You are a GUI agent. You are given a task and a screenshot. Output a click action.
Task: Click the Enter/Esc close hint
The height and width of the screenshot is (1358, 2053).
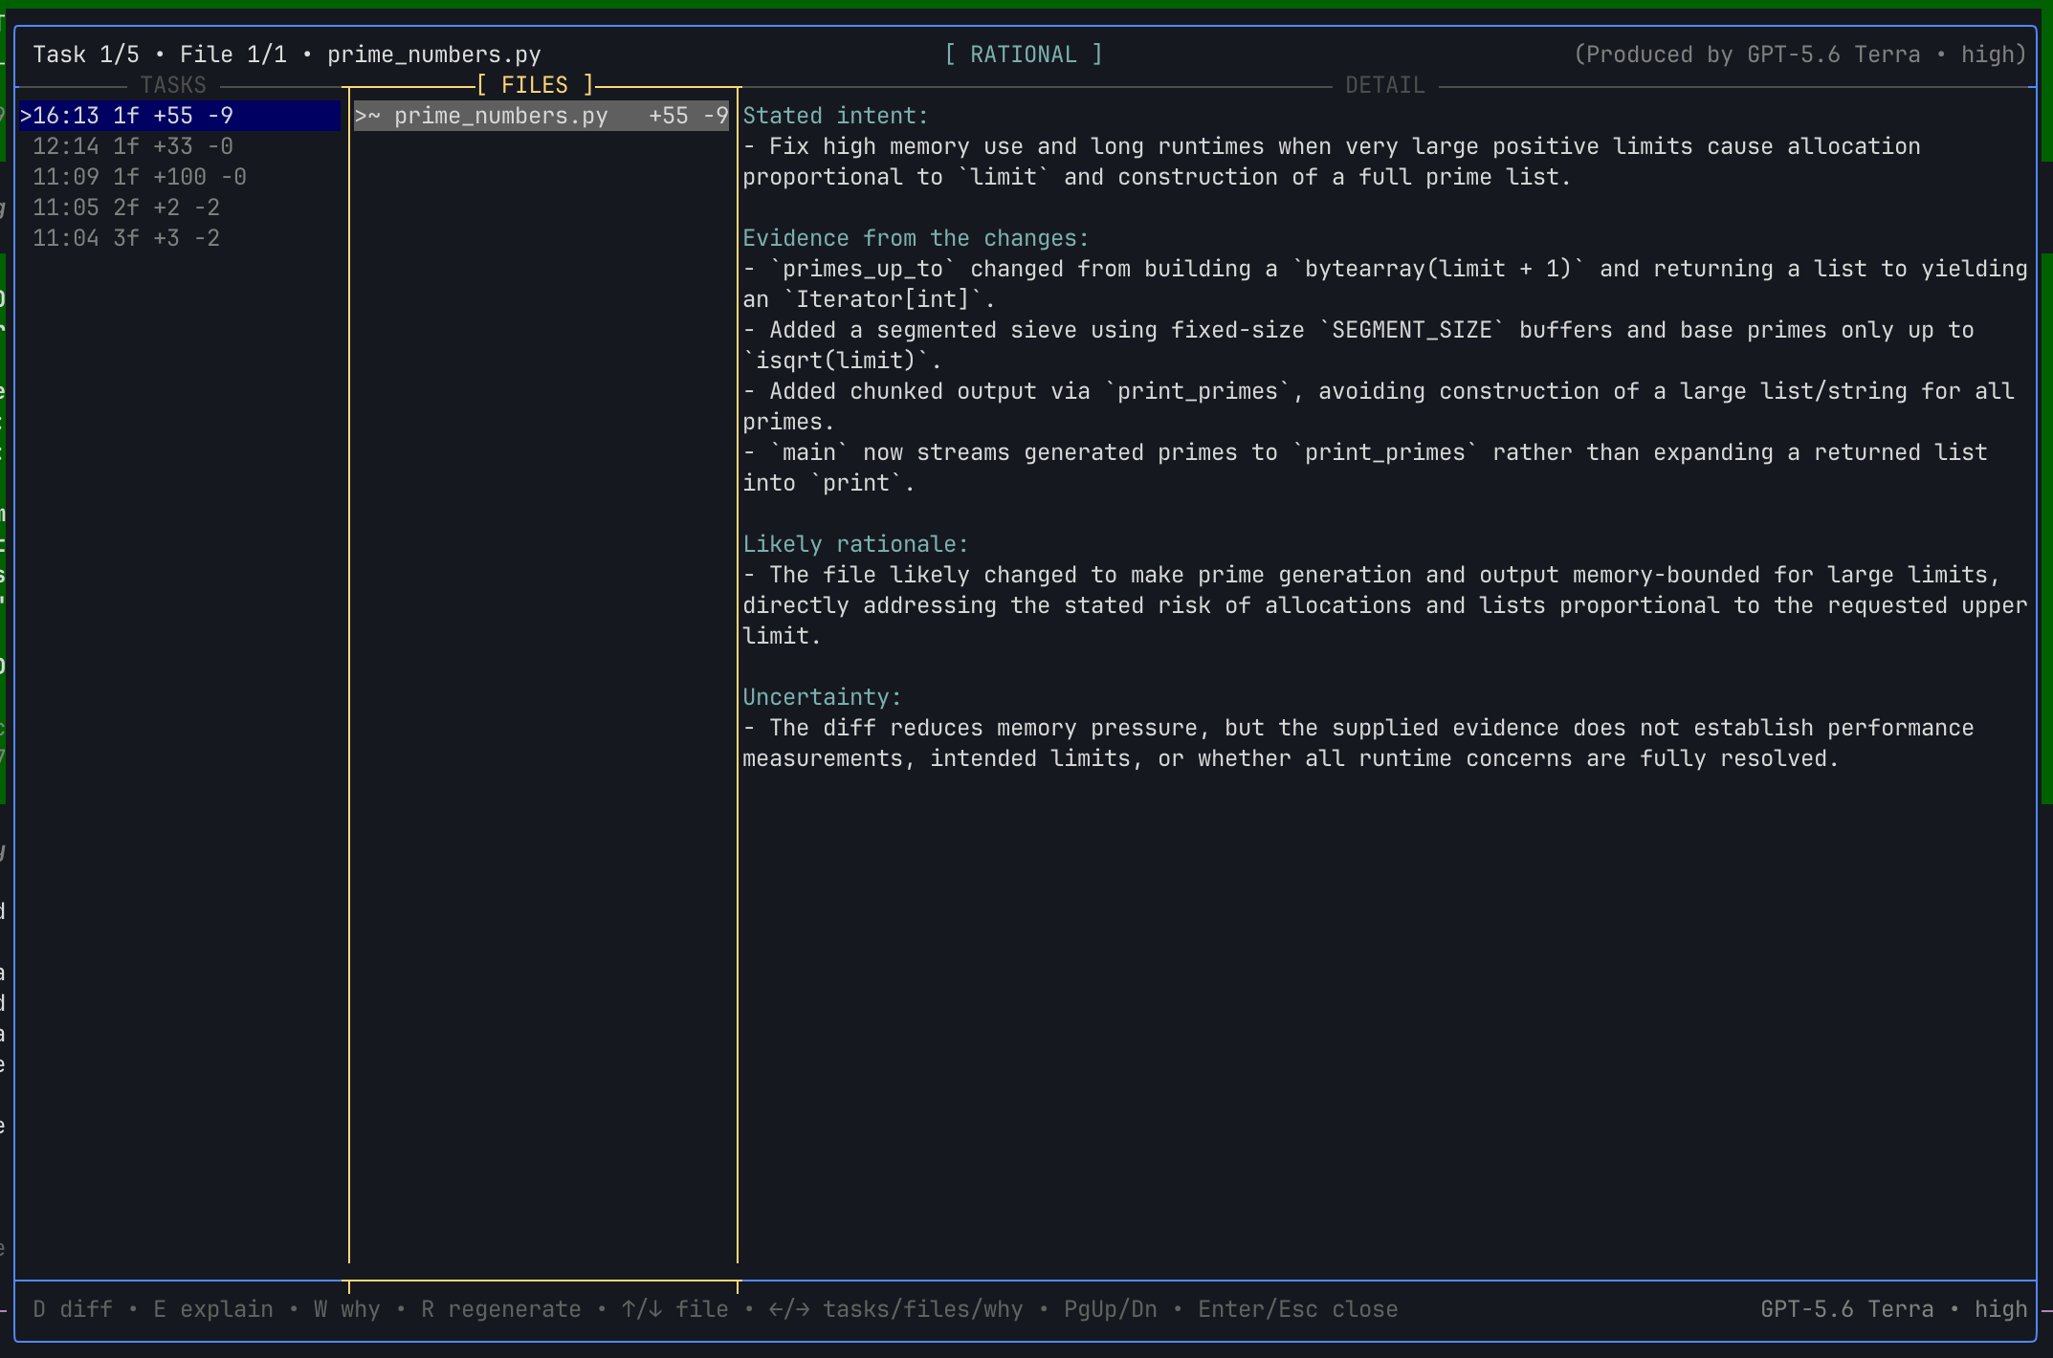coord(1298,1309)
